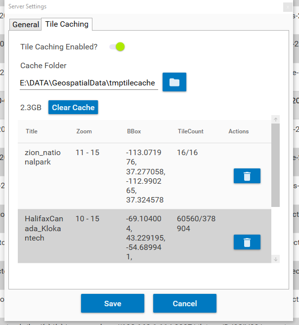Click the Clear Cache button
Image resolution: width=299 pixels, height=325 pixels.
(x=73, y=107)
